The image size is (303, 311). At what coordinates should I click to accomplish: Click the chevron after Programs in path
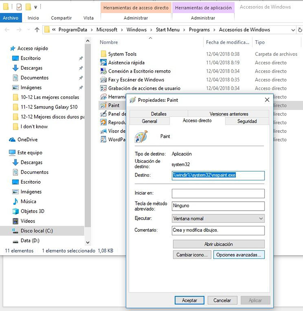coord(214,30)
